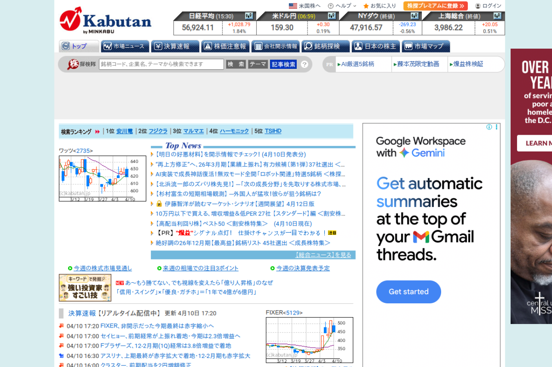Screen dimensions: 552x367
Task: Open the お気に入り star favorites
Action: click(x=379, y=6)
